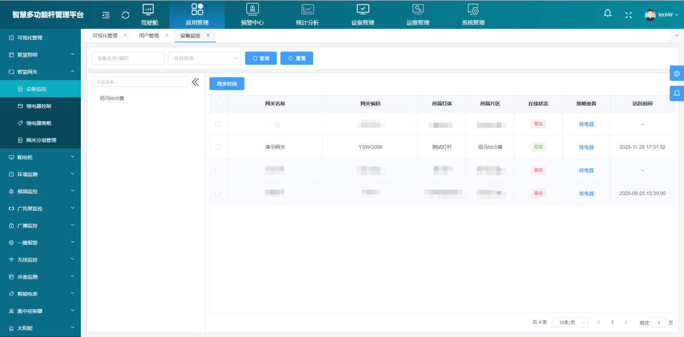Image resolution: width=684 pixels, height=337 pixels.
Task: Collapse the area tree panel double-arrow icon
Action: click(x=195, y=82)
